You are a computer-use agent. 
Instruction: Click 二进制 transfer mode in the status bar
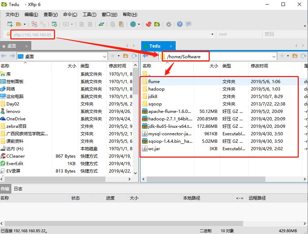pos(205,230)
